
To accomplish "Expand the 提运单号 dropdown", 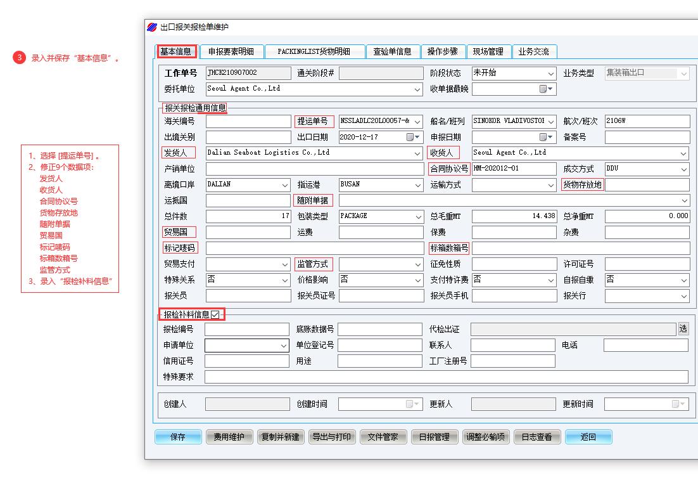I will point(417,122).
